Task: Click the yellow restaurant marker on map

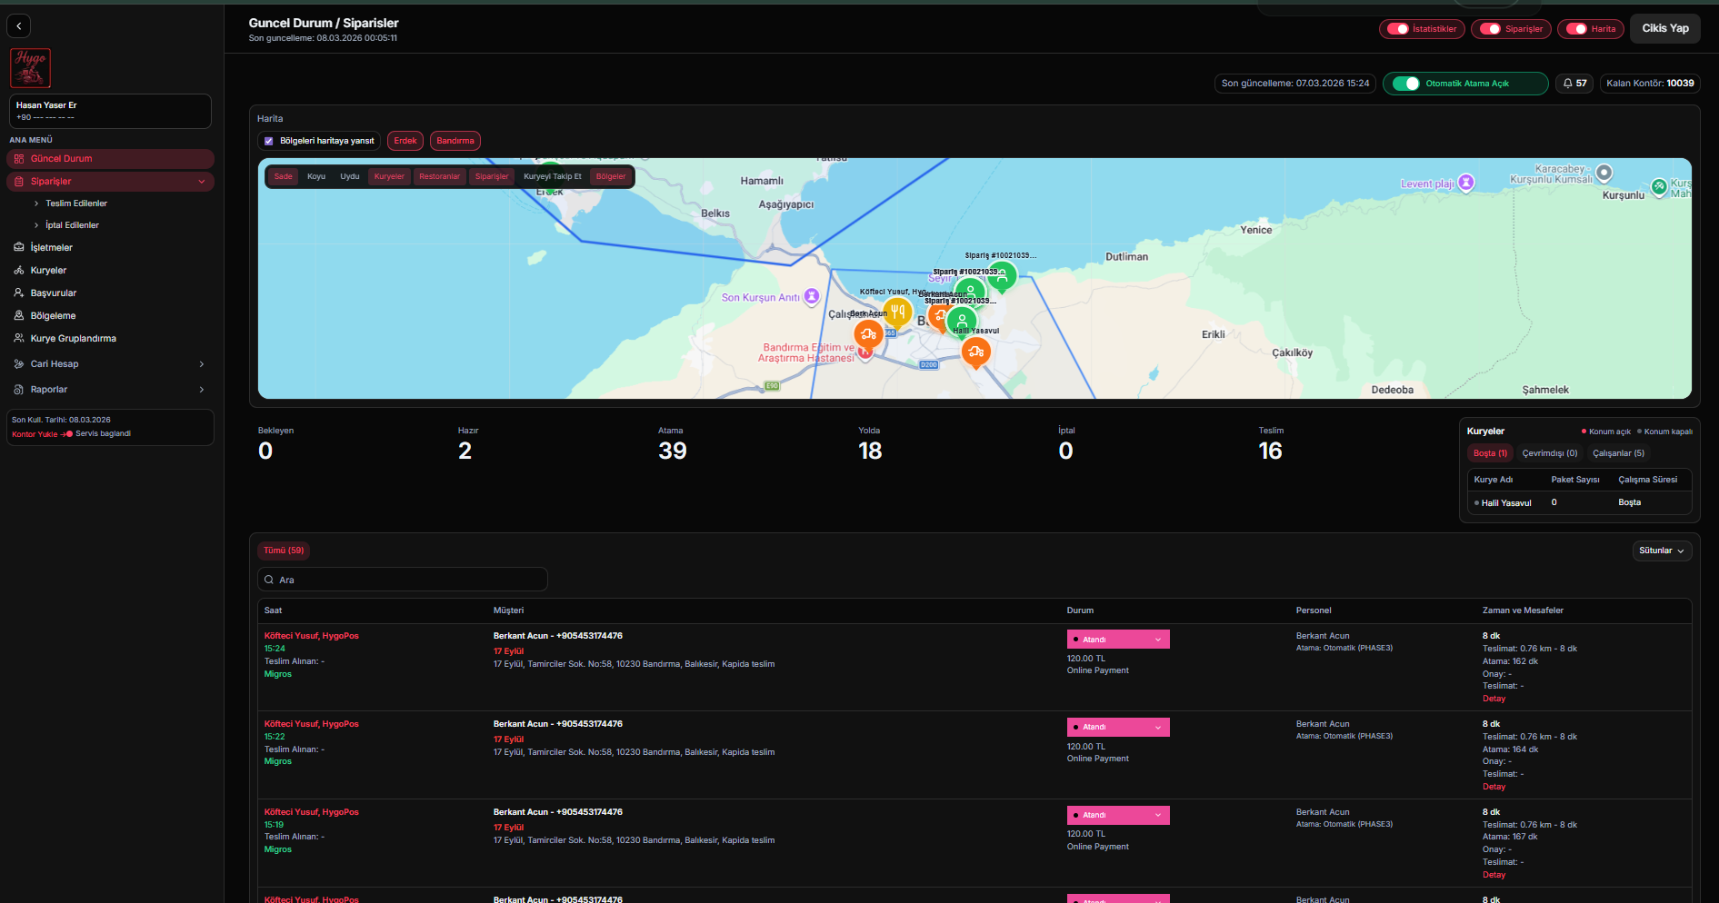Action: (897, 312)
